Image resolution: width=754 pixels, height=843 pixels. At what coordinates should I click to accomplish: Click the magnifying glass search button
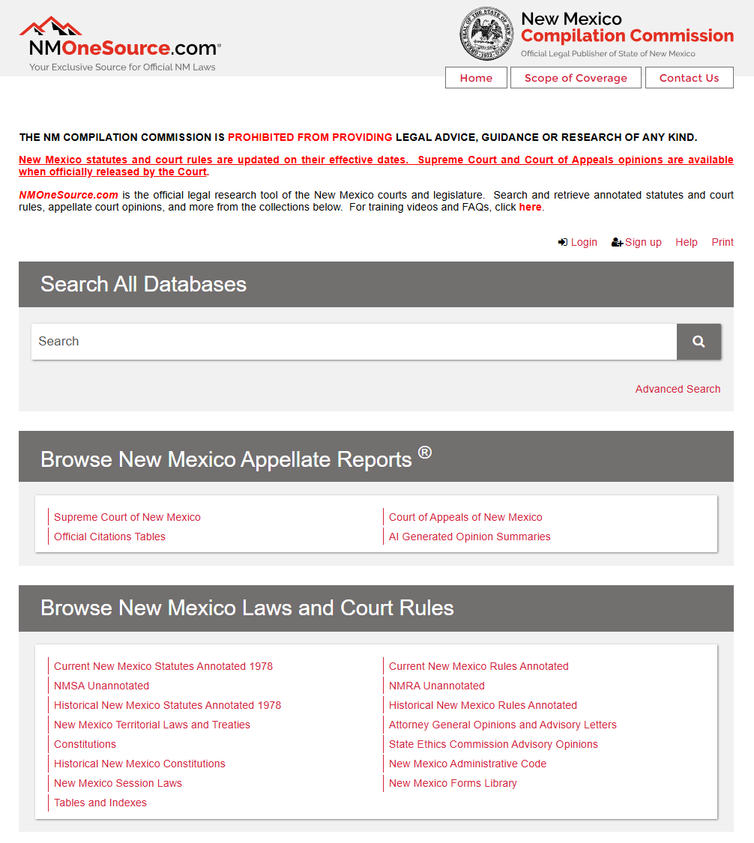(x=699, y=342)
